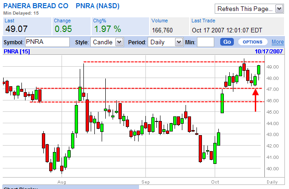Open the Style dropdown showing Candle

(x=107, y=42)
